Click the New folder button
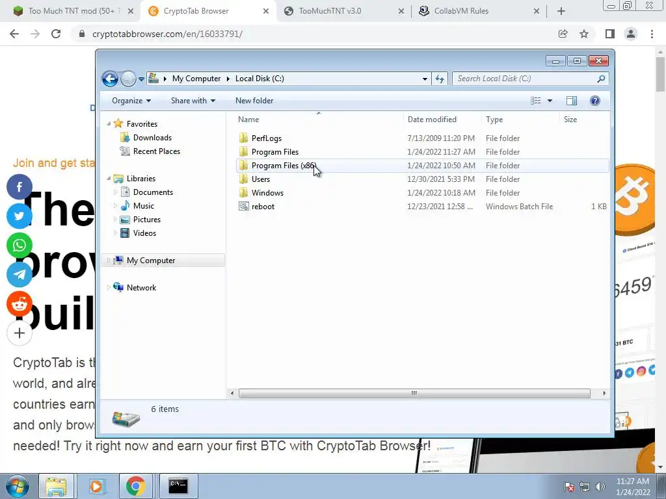 tap(254, 101)
